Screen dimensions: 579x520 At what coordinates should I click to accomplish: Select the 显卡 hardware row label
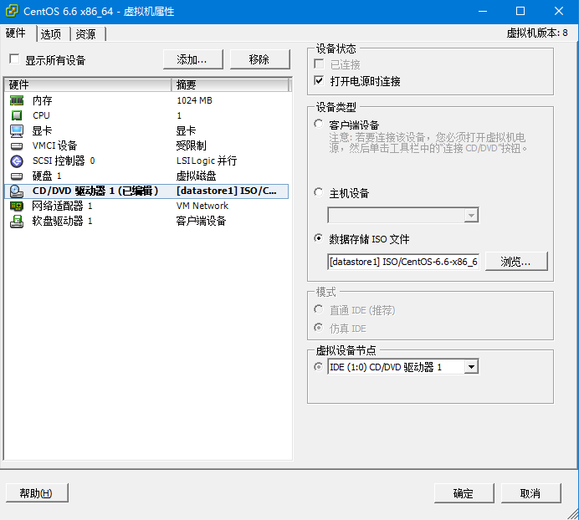(x=42, y=130)
